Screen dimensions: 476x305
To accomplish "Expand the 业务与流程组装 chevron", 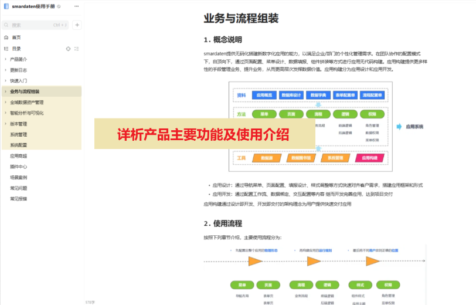I will [x=5, y=91].
